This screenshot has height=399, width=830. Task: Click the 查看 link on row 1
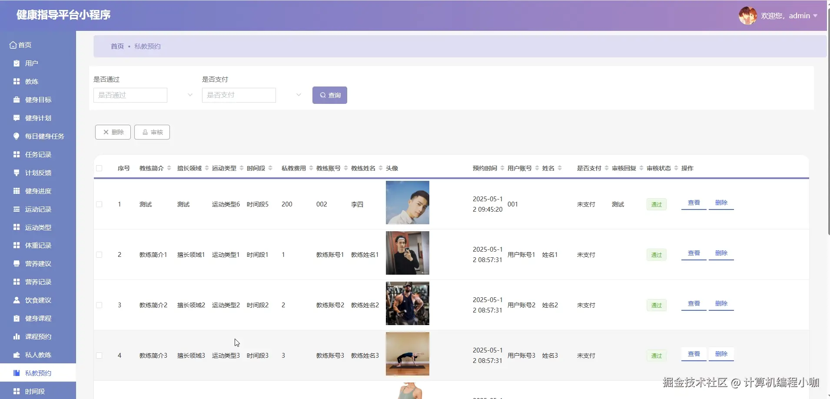[693, 203]
